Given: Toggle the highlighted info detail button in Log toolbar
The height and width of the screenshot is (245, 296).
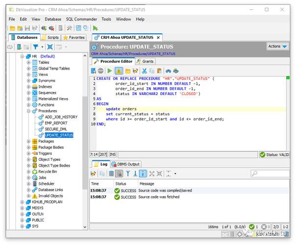Looking at the screenshot, I should tap(143, 173).
